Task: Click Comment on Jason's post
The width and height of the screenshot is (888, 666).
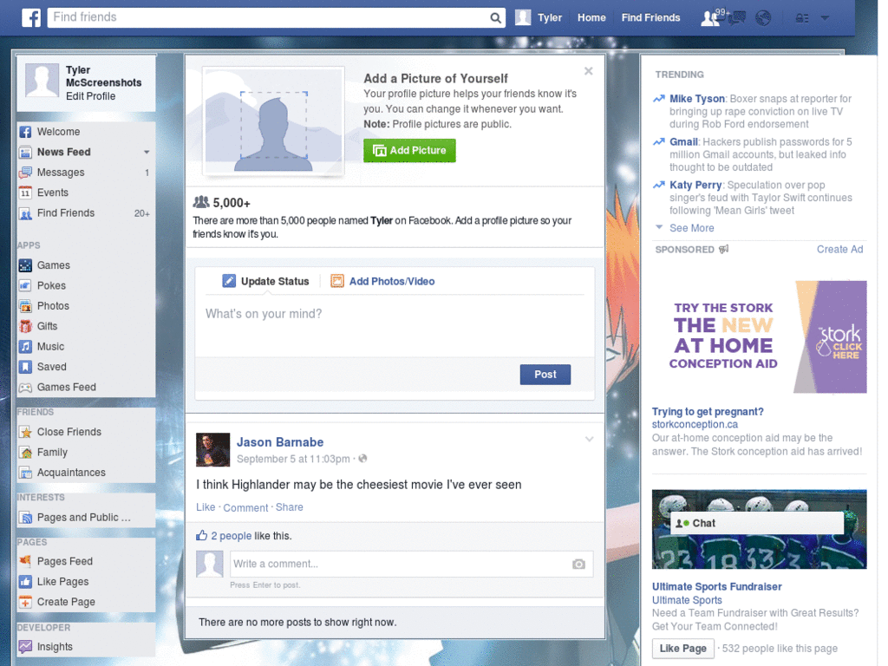Action: coord(245,508)
